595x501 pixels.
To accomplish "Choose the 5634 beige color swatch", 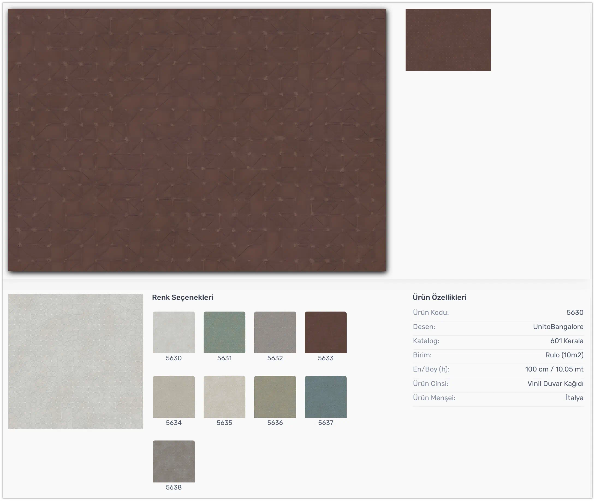I will point(174,397).
